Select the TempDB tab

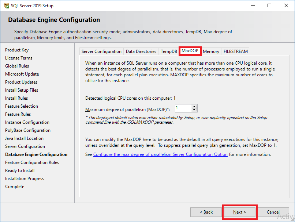click(x=169, y=51)
